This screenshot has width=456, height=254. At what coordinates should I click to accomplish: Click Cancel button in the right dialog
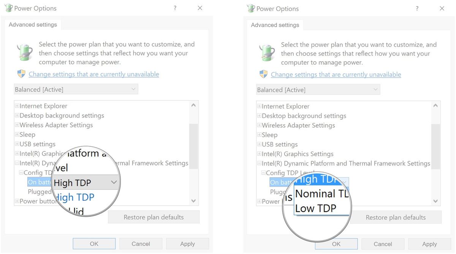pyautogui.click(x=383, y=244)
